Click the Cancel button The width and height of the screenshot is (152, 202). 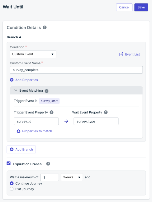[124, 7]
